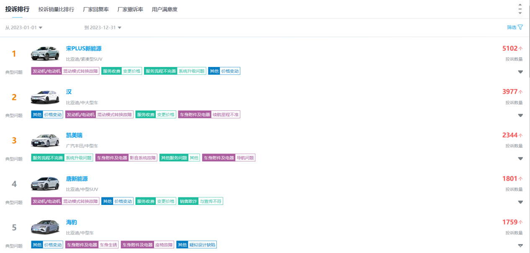
Task: Open the 海豹 model link
Action: 72,222
